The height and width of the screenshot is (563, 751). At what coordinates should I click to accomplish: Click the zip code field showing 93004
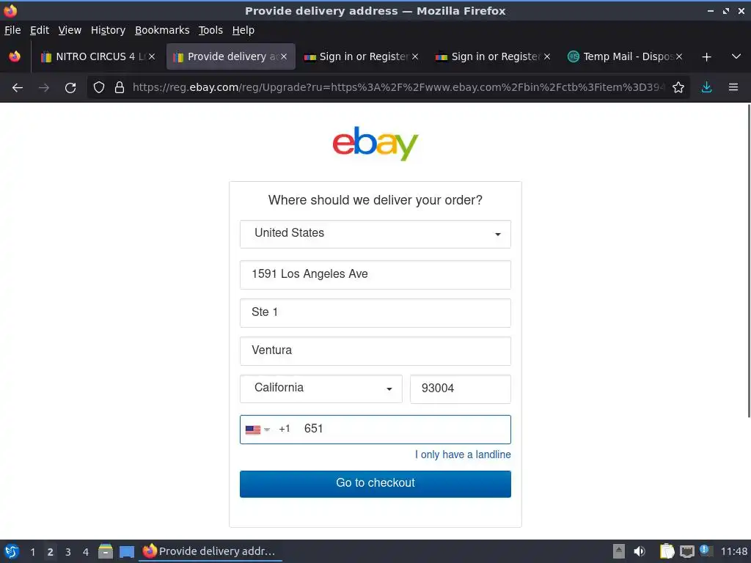pyautogui.click(x=461, y=389)
